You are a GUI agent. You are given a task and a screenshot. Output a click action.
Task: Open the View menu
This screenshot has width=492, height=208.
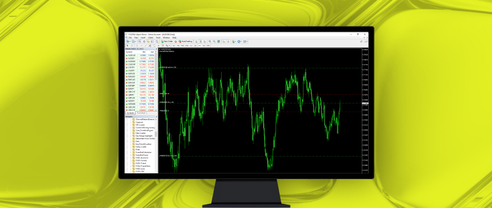click(x=136, y=38)
